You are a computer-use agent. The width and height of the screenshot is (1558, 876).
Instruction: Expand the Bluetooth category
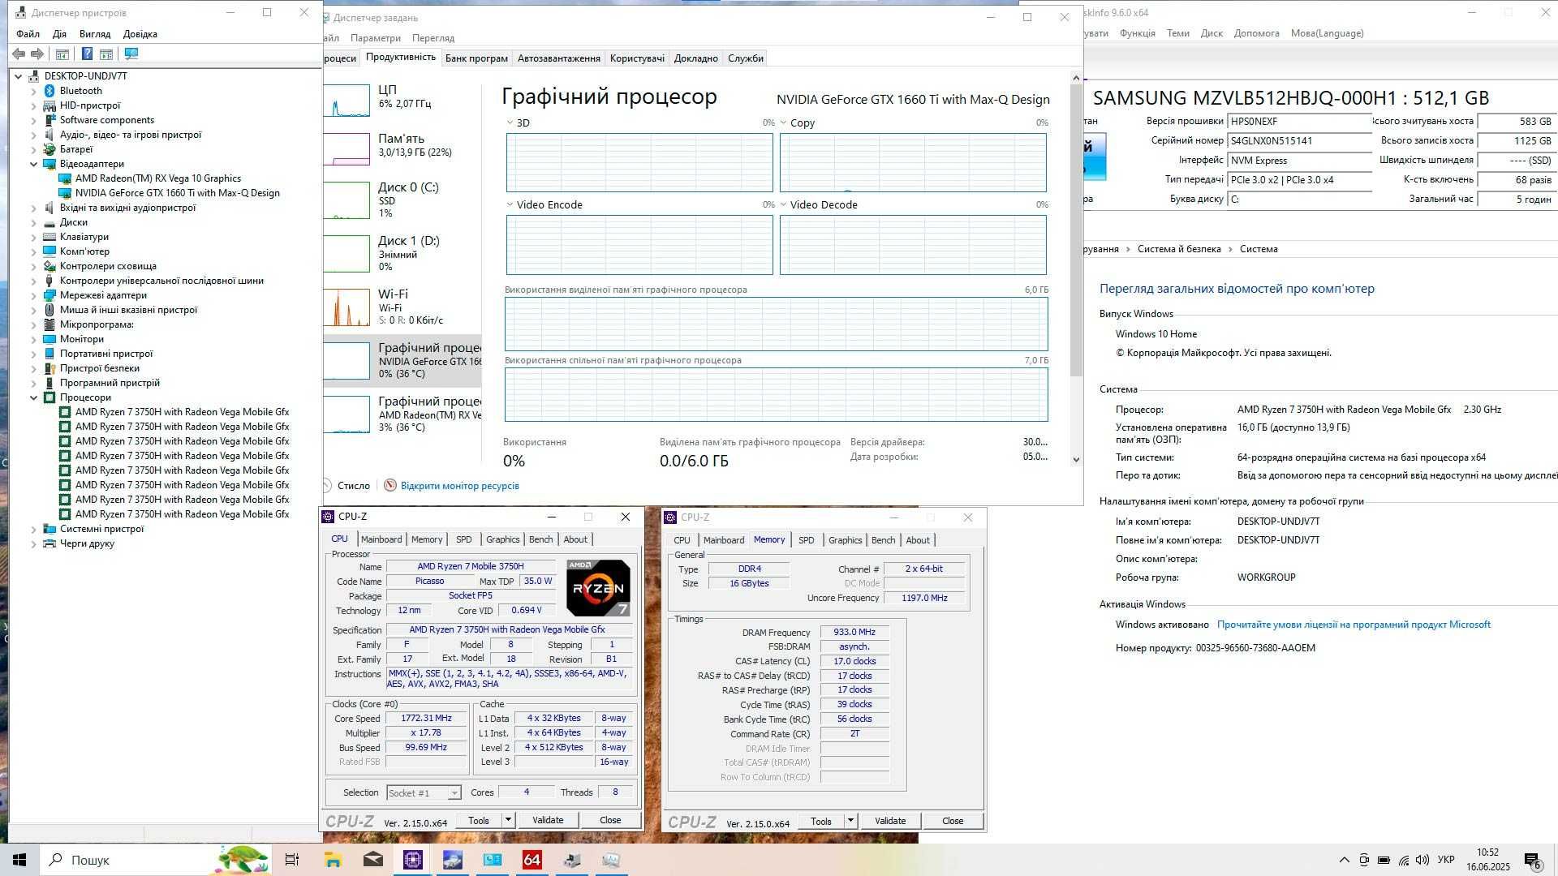[34, 91]
